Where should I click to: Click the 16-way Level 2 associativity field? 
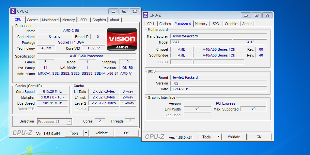click(128, 103)
